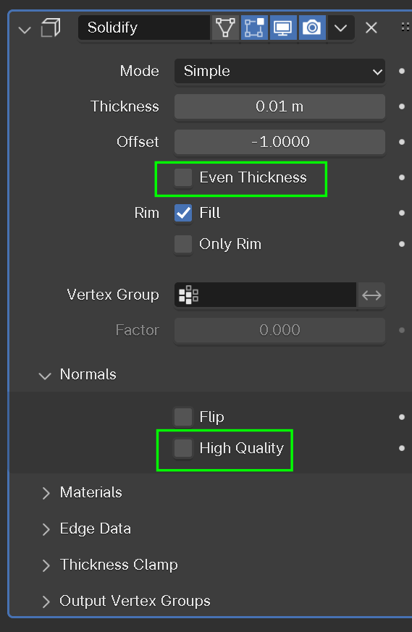The height and width of the screenshot is (632, 412).
Task: Enable the Even Thickness checkbox
Action: point(183,177)
